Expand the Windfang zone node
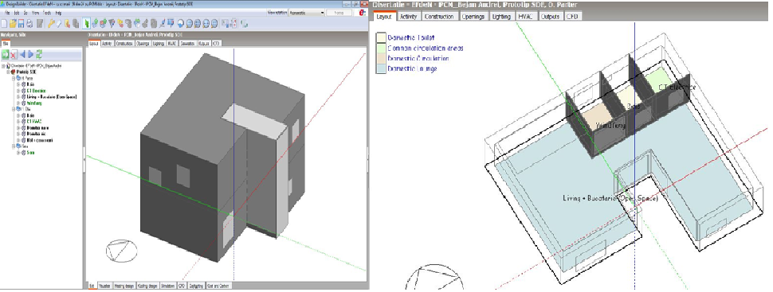Image resolution: width=773 pixels, height=292 pixels. tap(18, 103)
